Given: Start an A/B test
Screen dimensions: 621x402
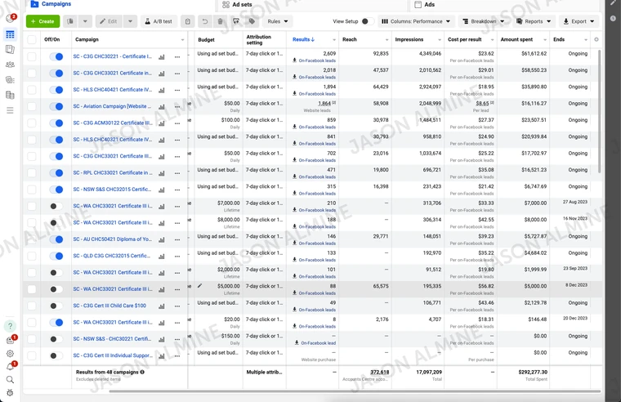Looking at the screenshot, I should coord(159,21).
